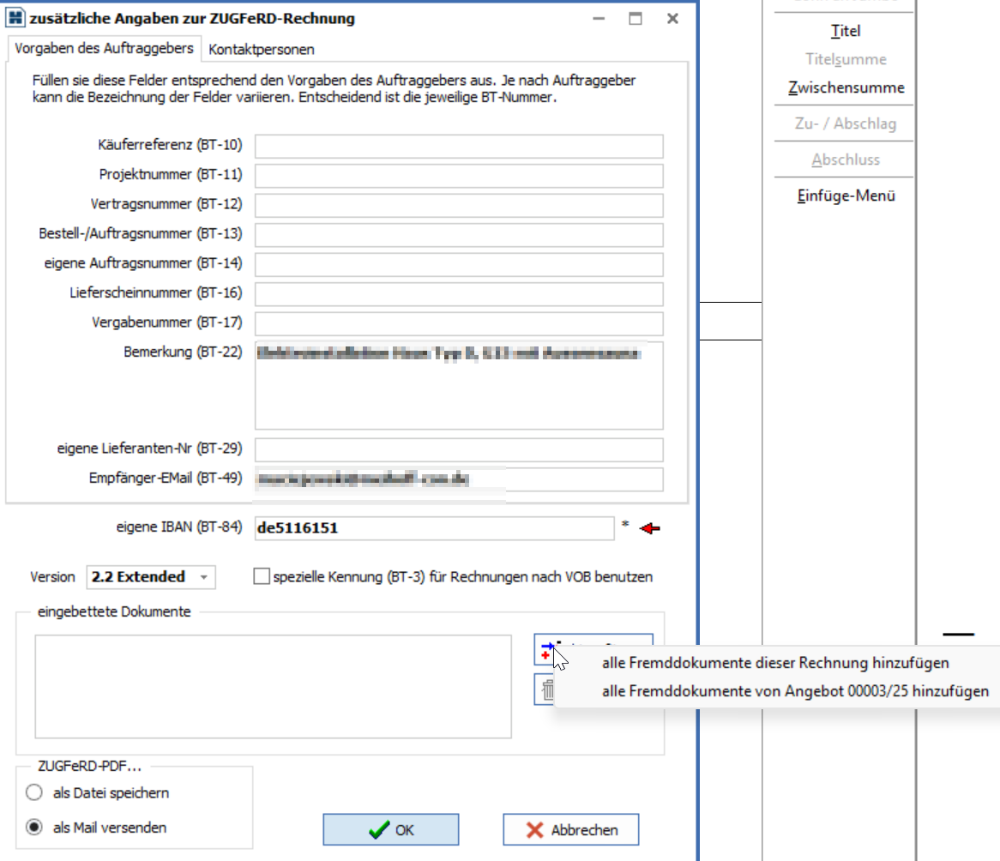The image size is (1000, 861).
Task: Click Zwischensumme in the right panel
Action: pos(846,87)
